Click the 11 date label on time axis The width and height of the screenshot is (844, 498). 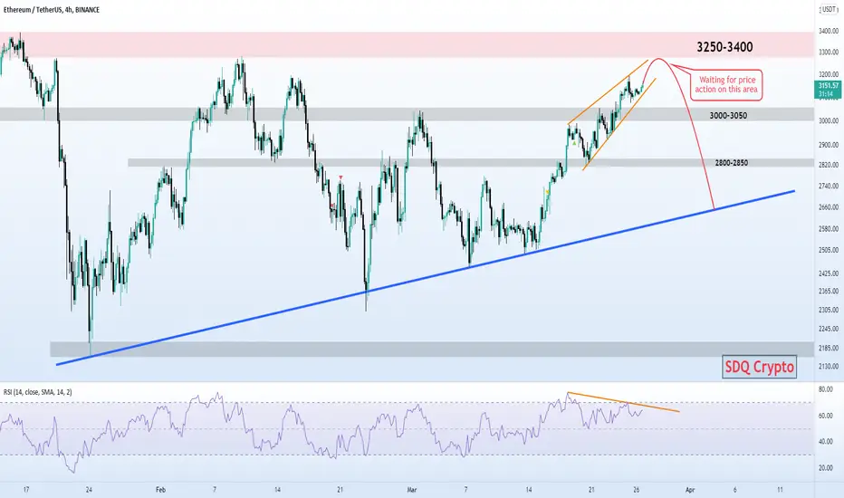coord(780,490)
